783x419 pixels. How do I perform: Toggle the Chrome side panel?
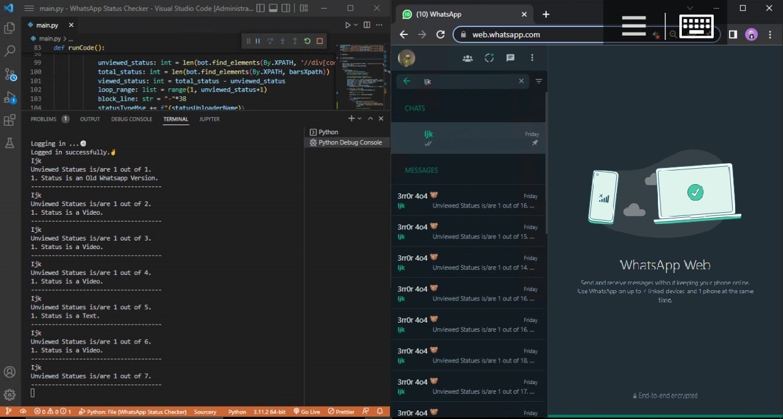[x=733, y=34]
